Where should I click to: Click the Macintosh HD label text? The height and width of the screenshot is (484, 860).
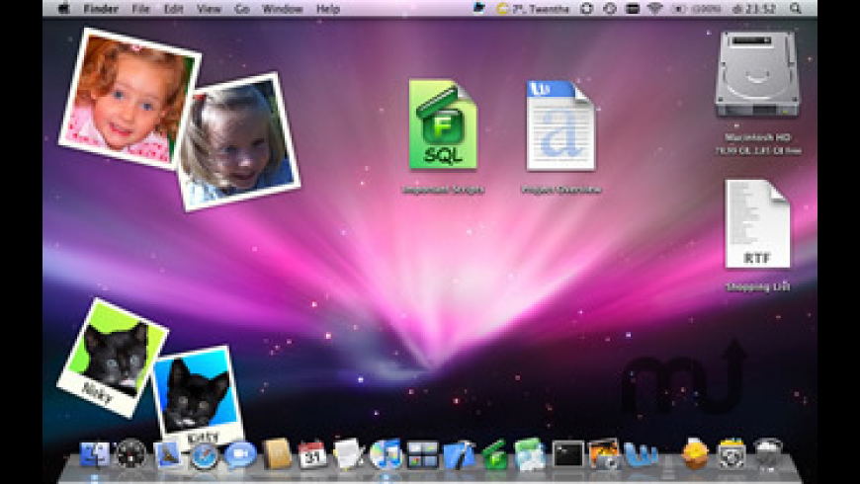point(757,137)
